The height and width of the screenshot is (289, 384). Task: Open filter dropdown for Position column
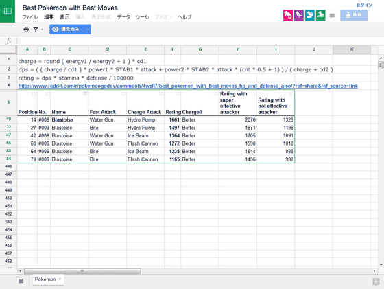(x=34, y=93)
